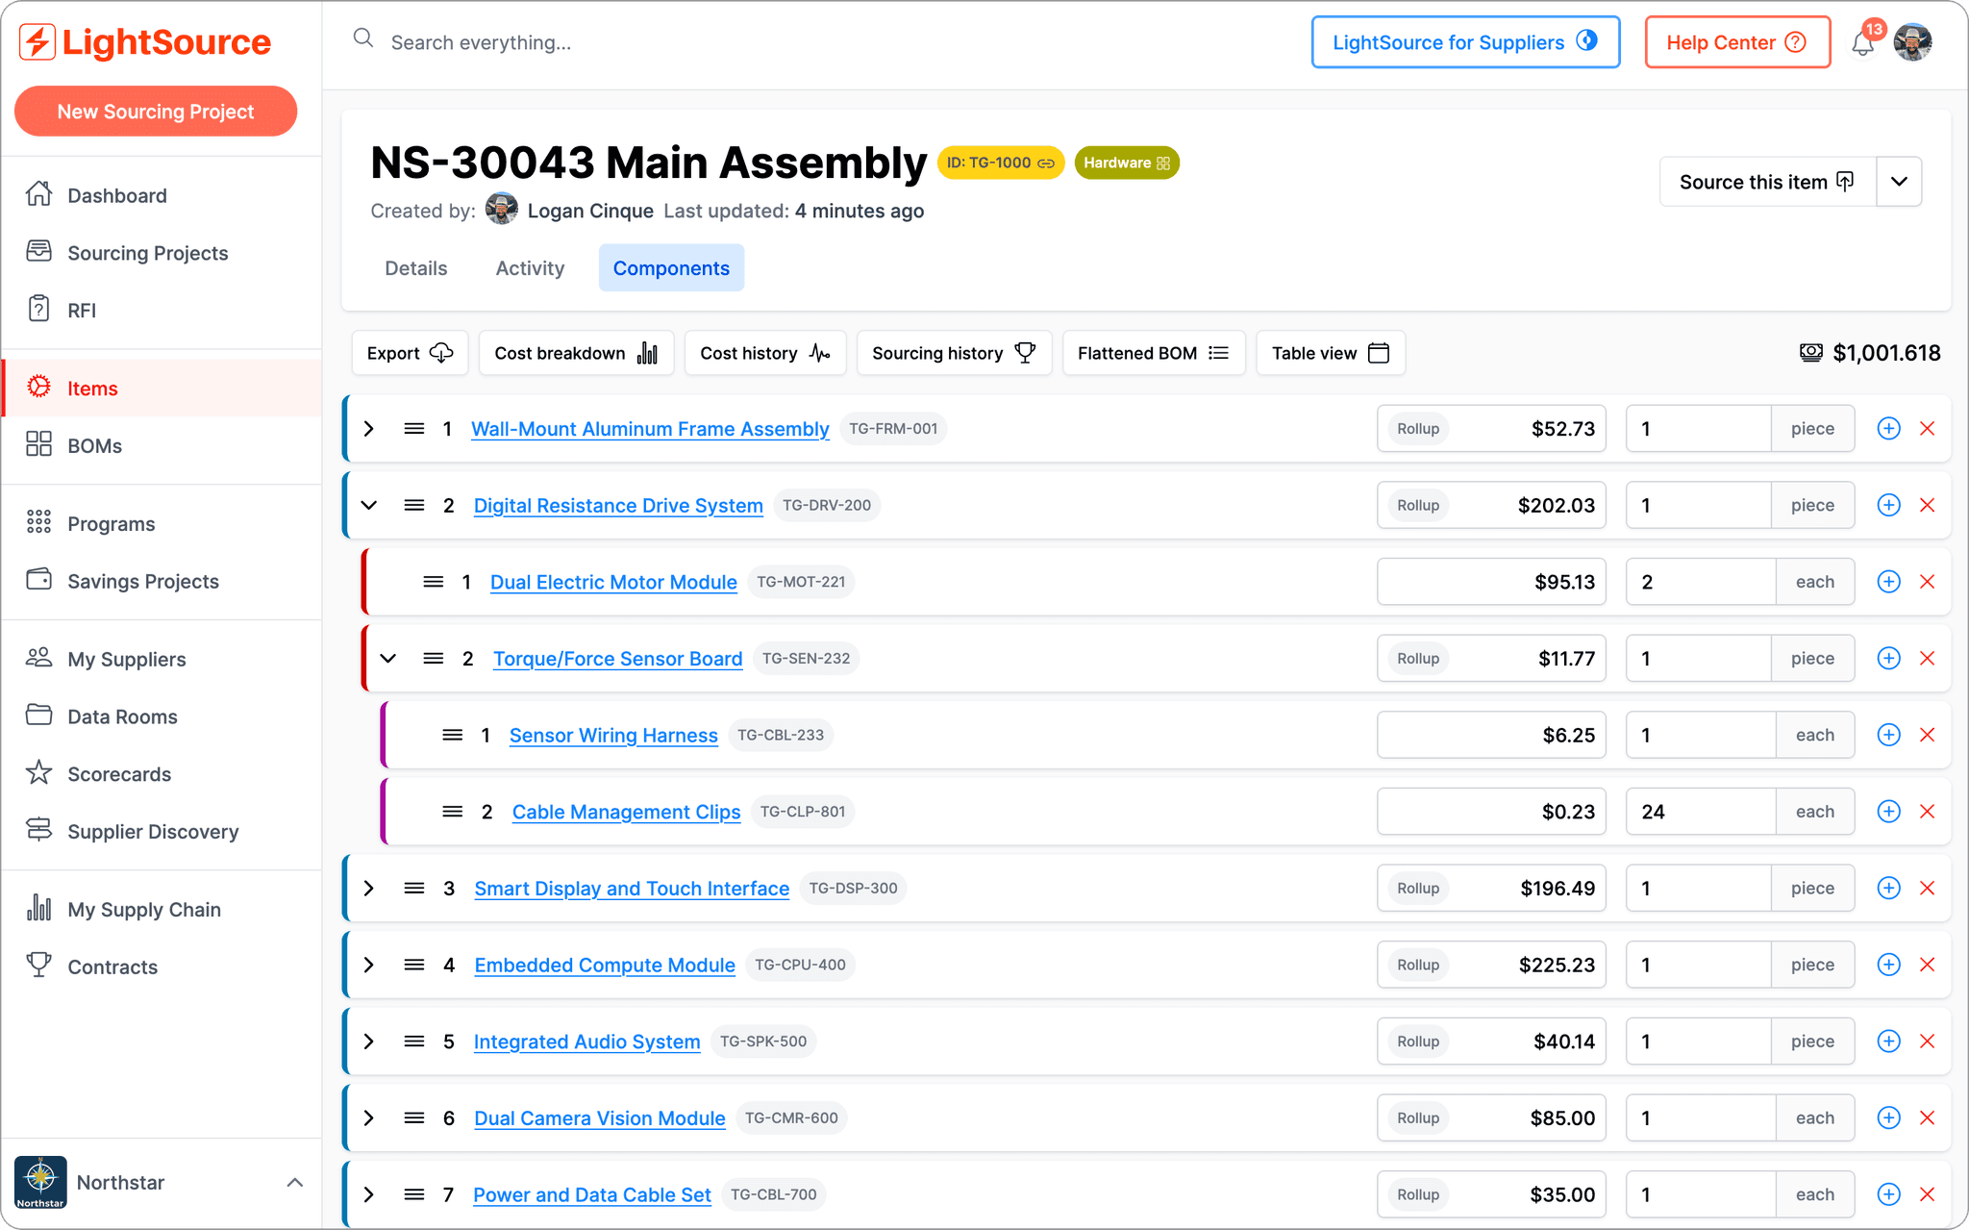Open the Dual Electric Motor Module link
Viewport: 1969px width, 1230px height.
pos(613,582)
